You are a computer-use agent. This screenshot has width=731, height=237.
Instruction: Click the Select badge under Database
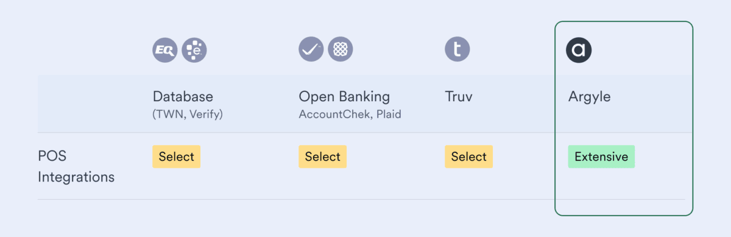tap(176, 157)
